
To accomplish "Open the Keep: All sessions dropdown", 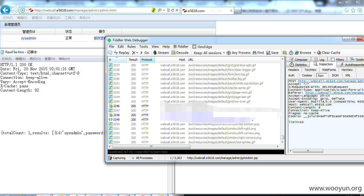I will pyautogui.click(x=209, y=53).
